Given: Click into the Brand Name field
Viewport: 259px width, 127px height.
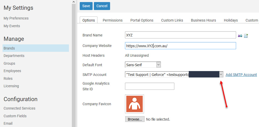Looking at the screenshot, I should tap(180, 35).
